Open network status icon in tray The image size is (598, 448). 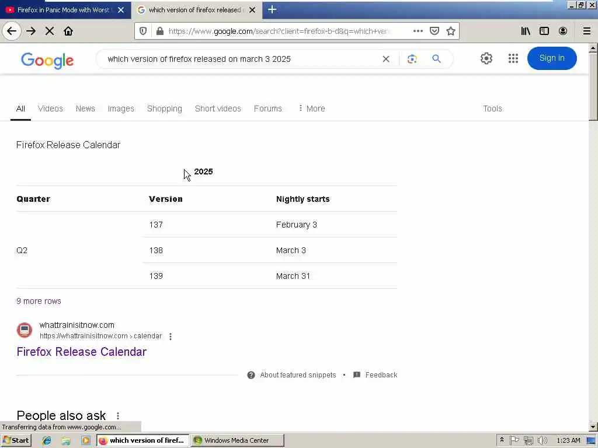(x=528, y=440)
